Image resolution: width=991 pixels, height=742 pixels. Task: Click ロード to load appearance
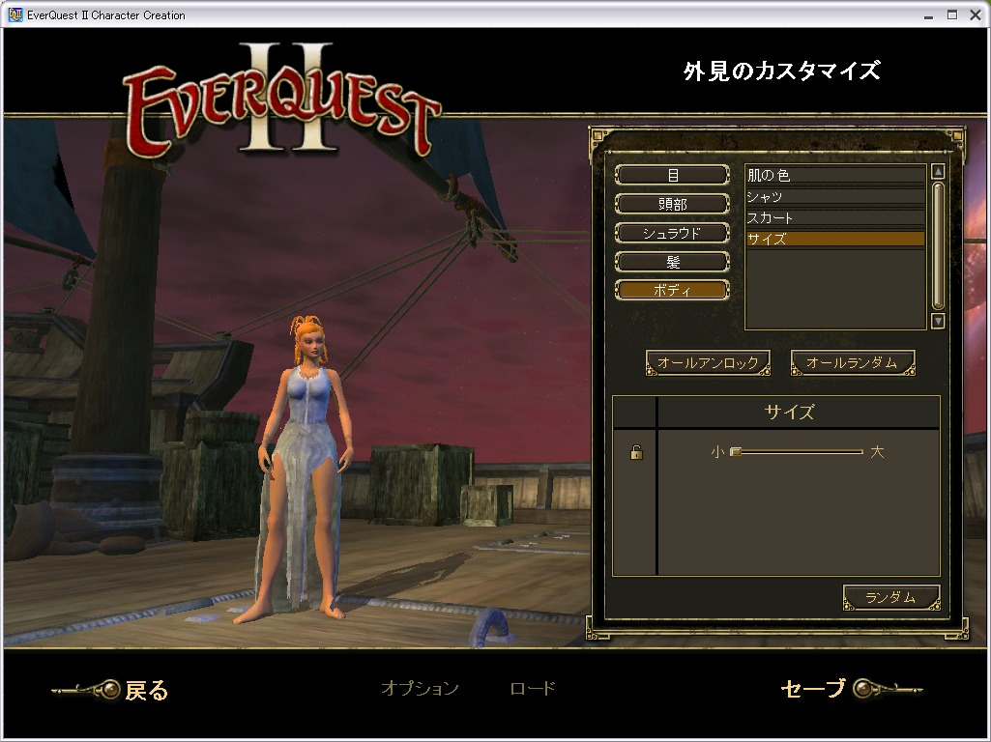tap(533, 688)
